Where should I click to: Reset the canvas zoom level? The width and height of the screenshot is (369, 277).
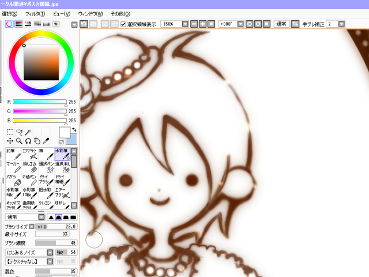[212, 24]
